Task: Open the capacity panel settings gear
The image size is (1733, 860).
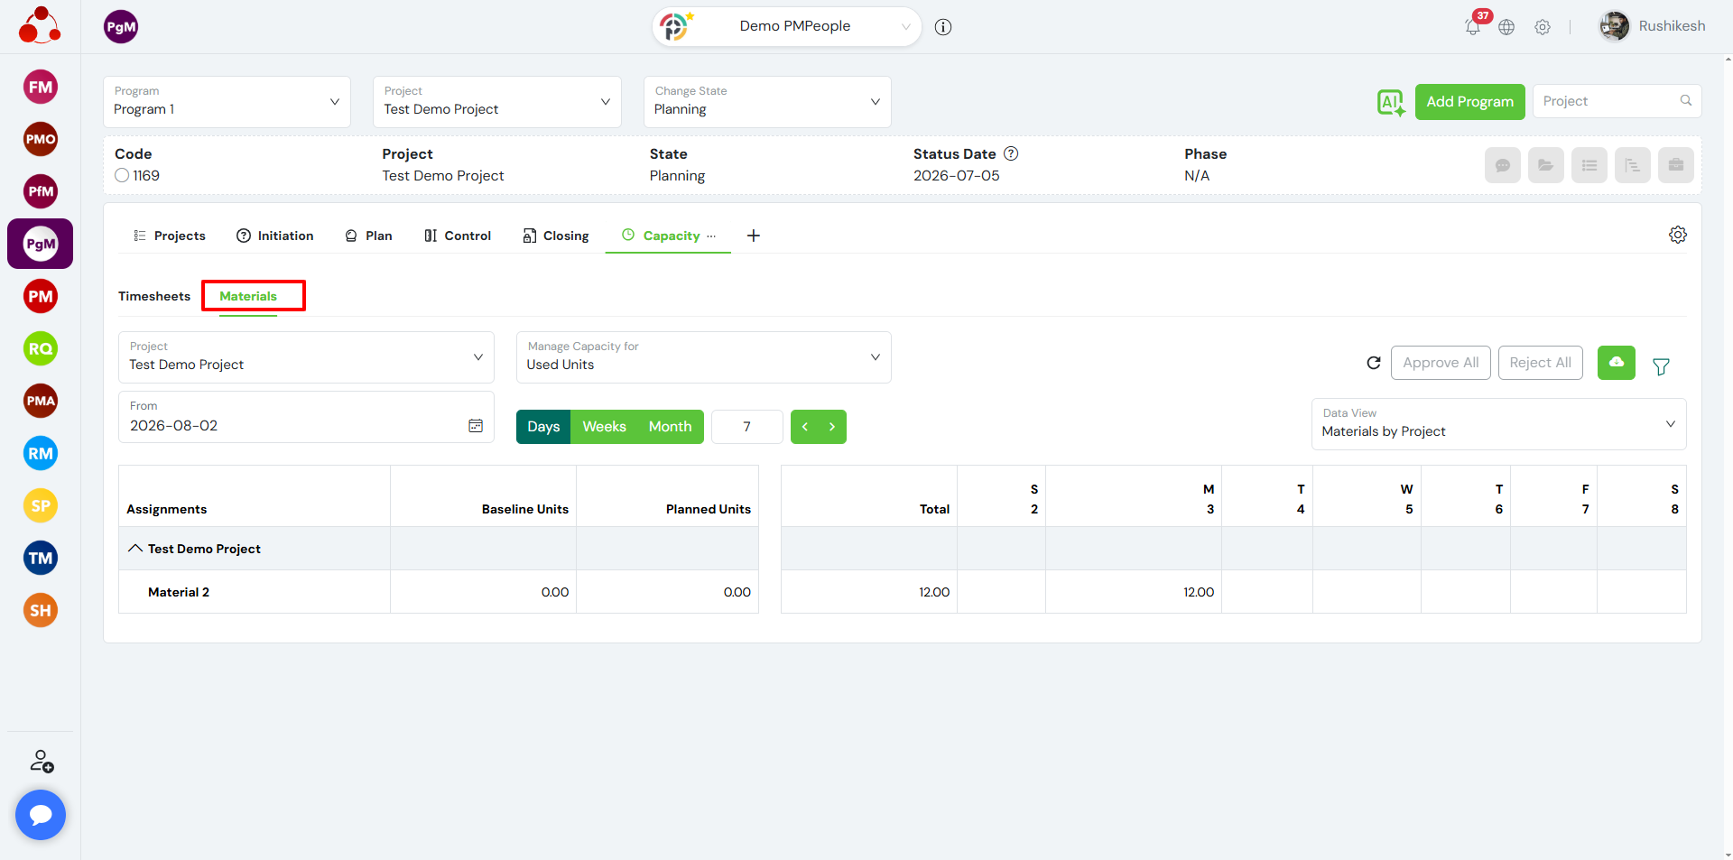Action: point(1678,235)
